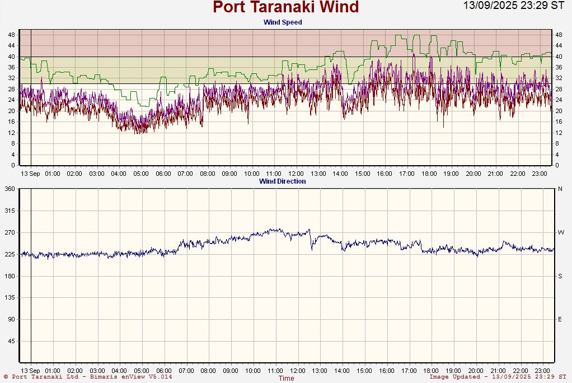Click the "E" compass label on direction chart

[x=560, y=319]
